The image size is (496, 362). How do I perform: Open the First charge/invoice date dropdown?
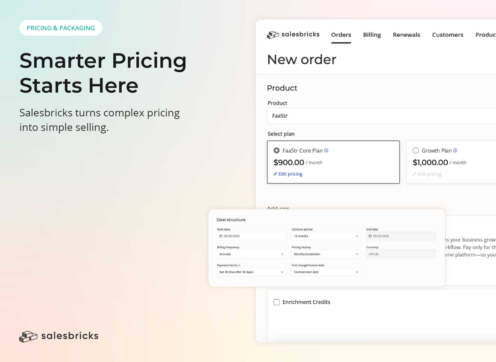[326, 272]
